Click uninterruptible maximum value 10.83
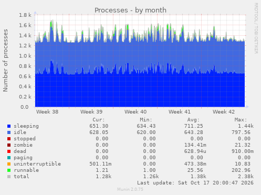 coord(243,164)
